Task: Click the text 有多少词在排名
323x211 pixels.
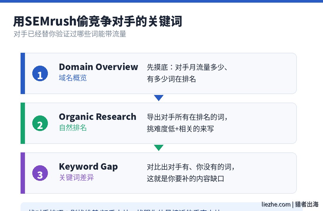Action: [x=171, y=79]
